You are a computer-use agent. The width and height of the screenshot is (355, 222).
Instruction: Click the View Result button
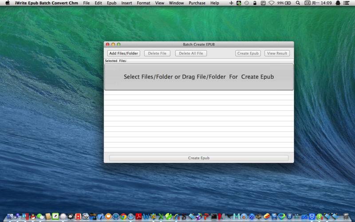tap(277, 53)
